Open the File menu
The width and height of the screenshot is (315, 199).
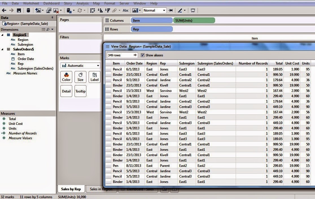[x=5, y=3]
